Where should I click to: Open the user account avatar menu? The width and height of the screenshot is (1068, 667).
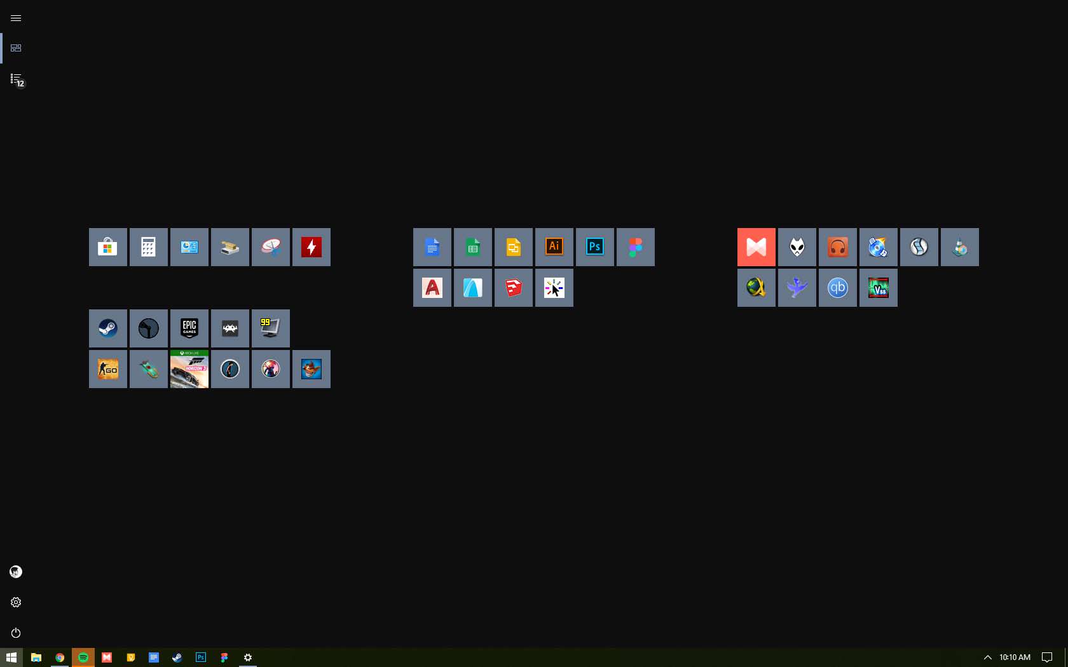click(x=16, y=572)
